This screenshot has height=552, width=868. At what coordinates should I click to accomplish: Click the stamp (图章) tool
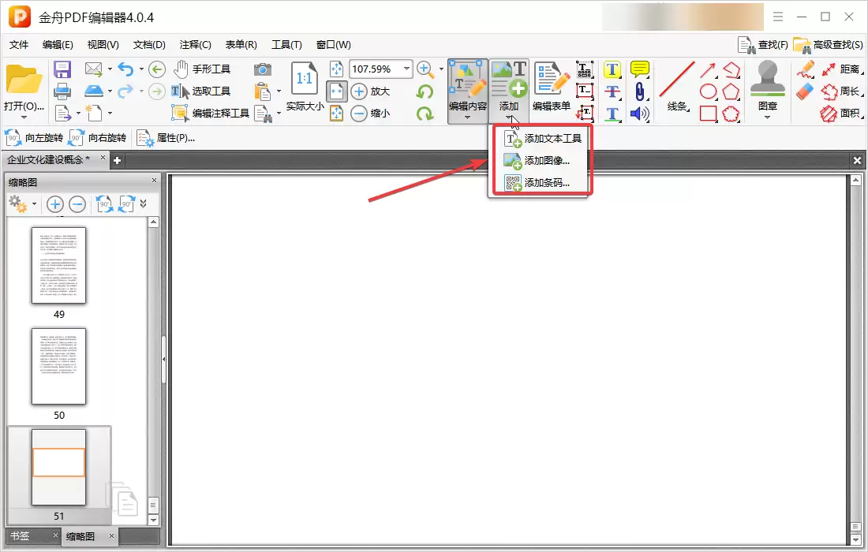pyautogui.click(x=767, y=87)
